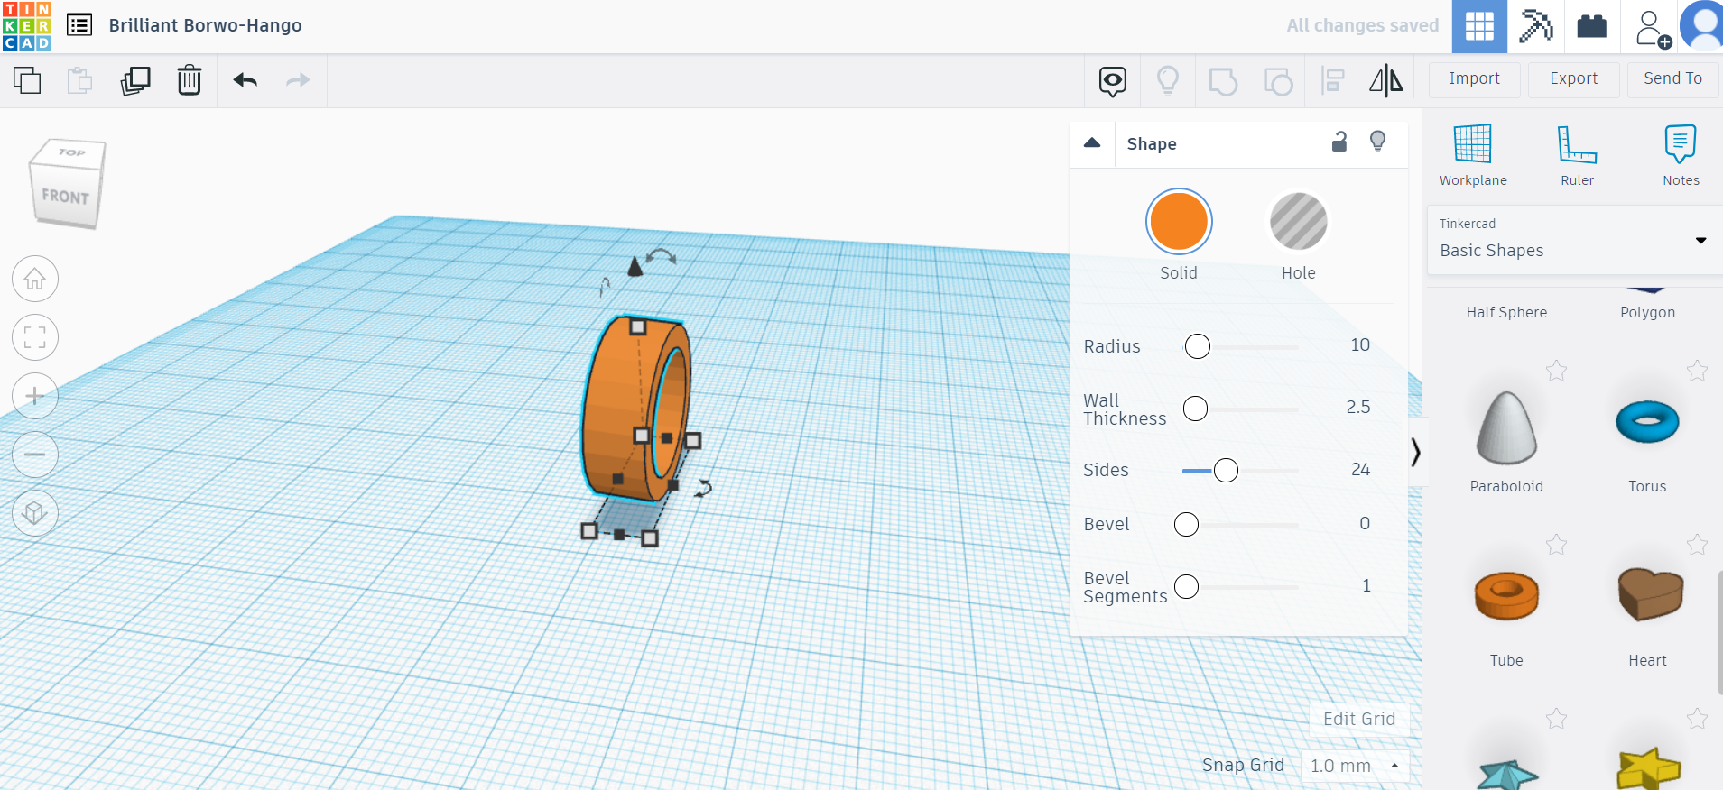Click the Mirror tool icon

coord(1386,80)
